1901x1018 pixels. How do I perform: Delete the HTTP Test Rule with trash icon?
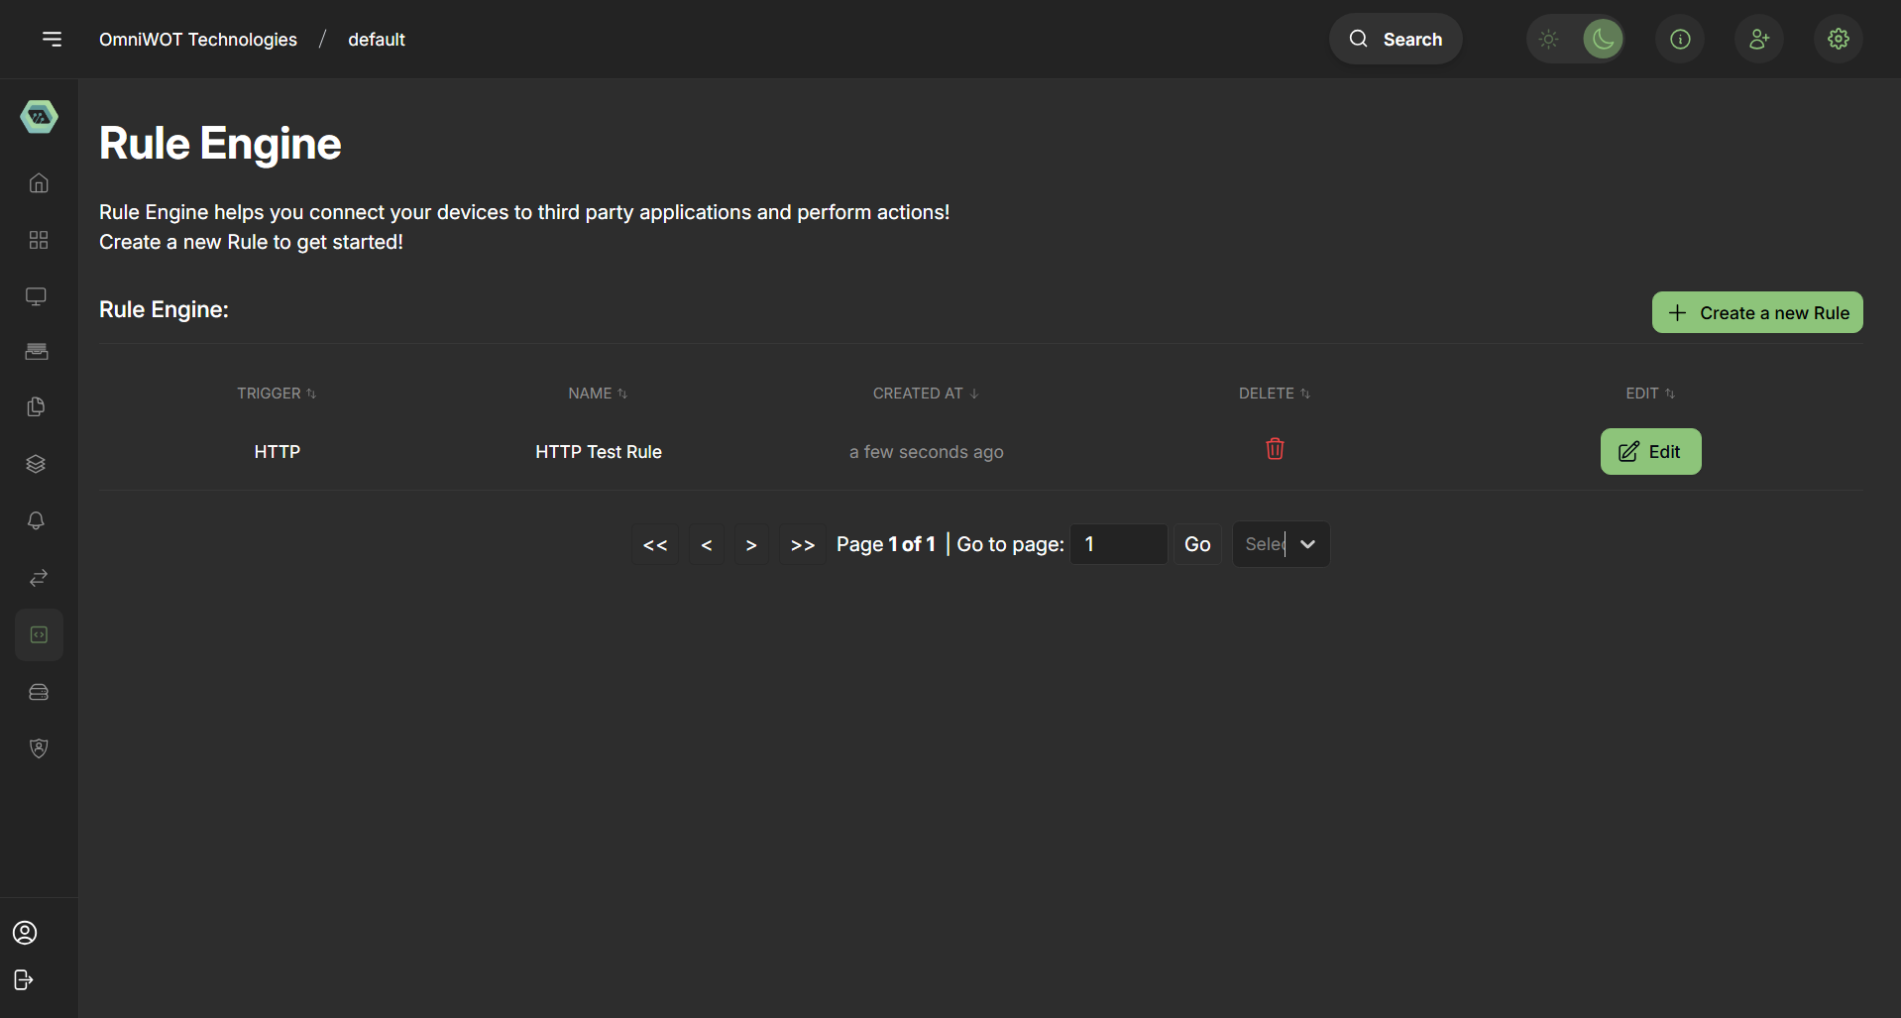click(1275, 449)
